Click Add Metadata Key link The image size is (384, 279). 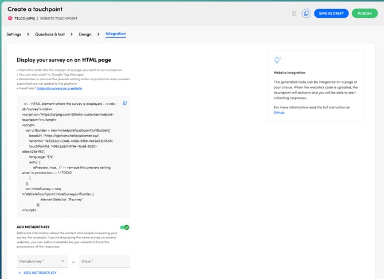(40, 273)
